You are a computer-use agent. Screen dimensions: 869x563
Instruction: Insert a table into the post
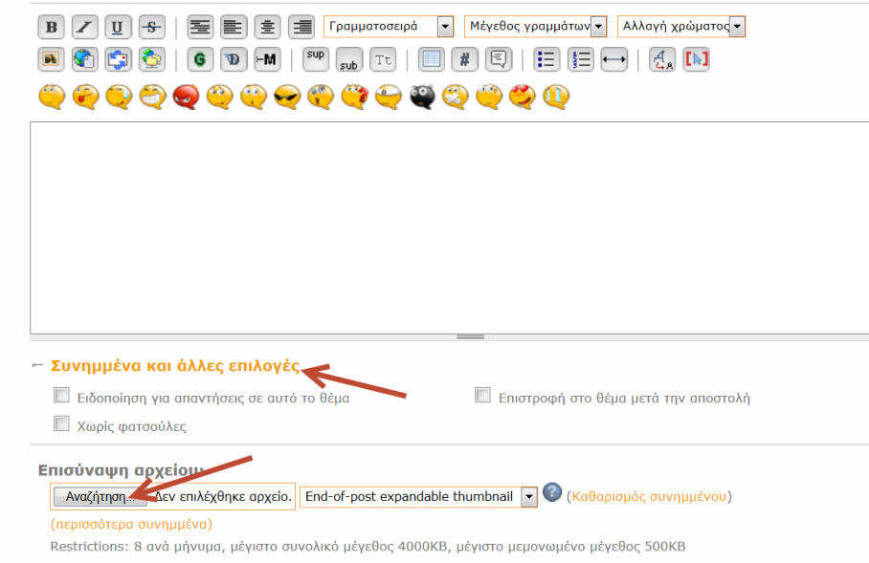432,59
